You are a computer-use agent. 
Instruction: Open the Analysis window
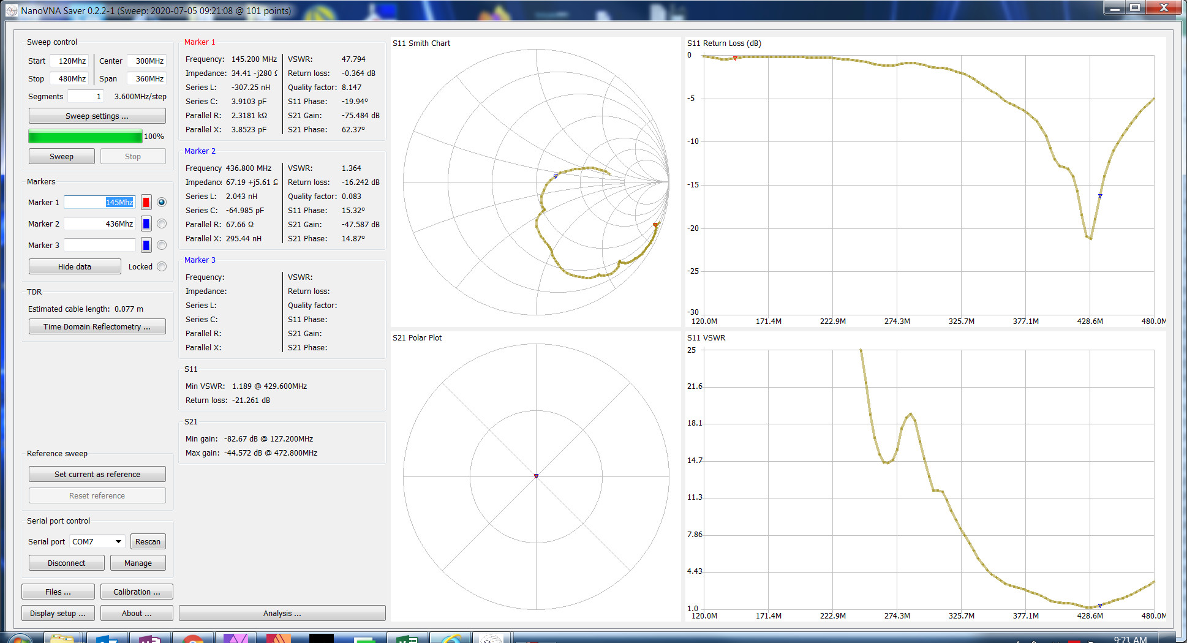[x=282, y=614]
